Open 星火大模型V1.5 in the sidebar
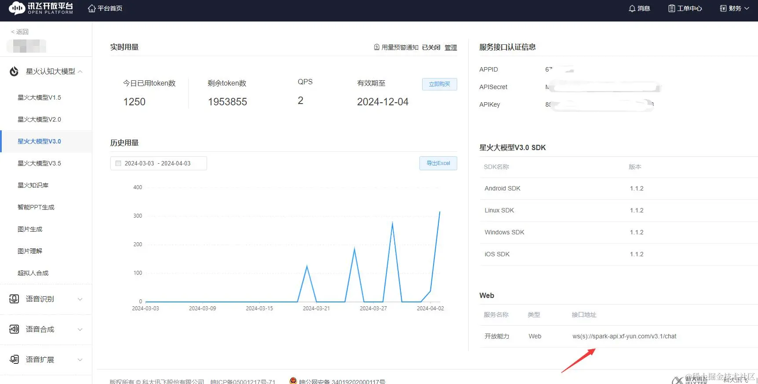 [x=39, y=97]
